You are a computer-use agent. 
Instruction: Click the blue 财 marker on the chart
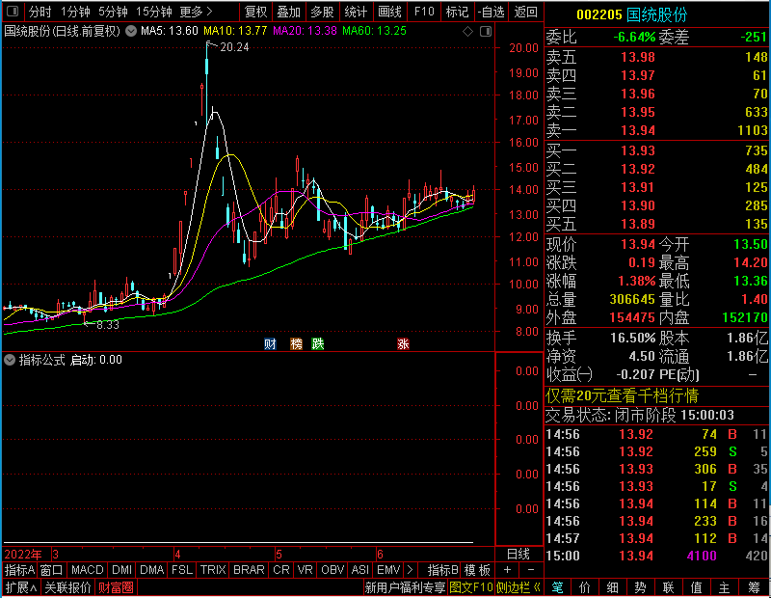(x=270, y=343)
